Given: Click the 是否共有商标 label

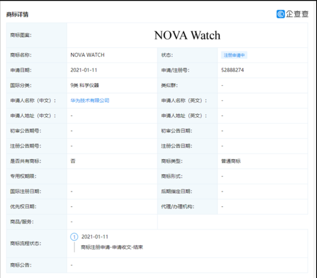Looking at the screenshot, I should pyautogui.click(x=26, y=161).
